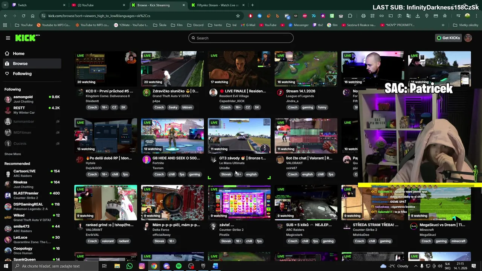Open WhatsApp from the taskbar

pyautogui.click(x=129, y=266)
